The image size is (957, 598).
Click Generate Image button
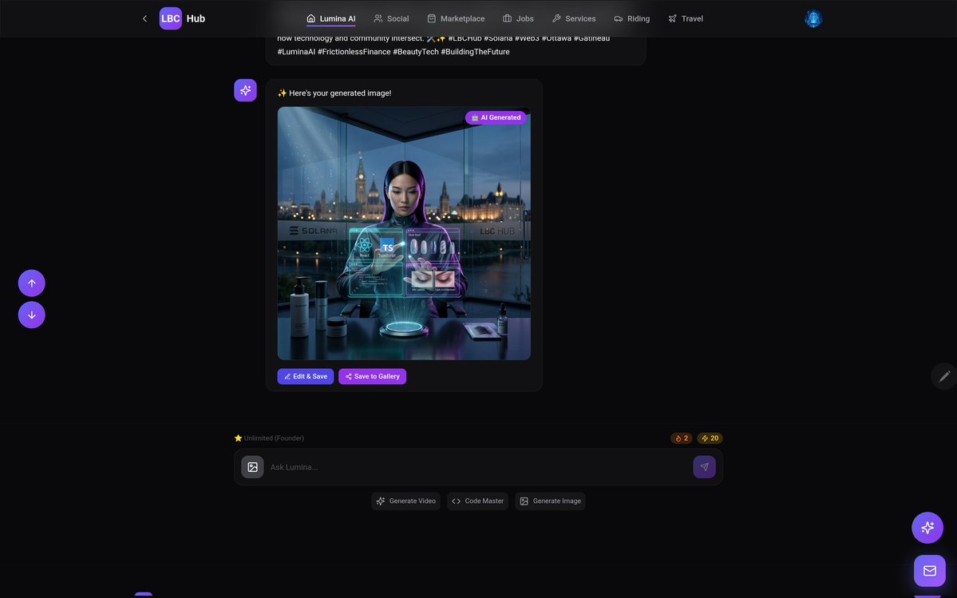click(551, 501)
